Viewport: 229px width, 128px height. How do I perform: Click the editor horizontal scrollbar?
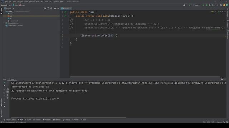[145, 77]
